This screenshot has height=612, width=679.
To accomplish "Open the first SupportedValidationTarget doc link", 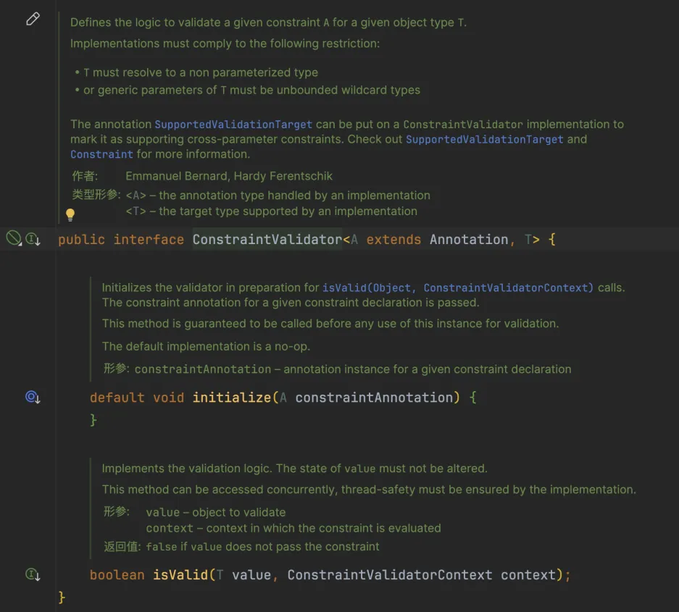I will coord(233,125).
